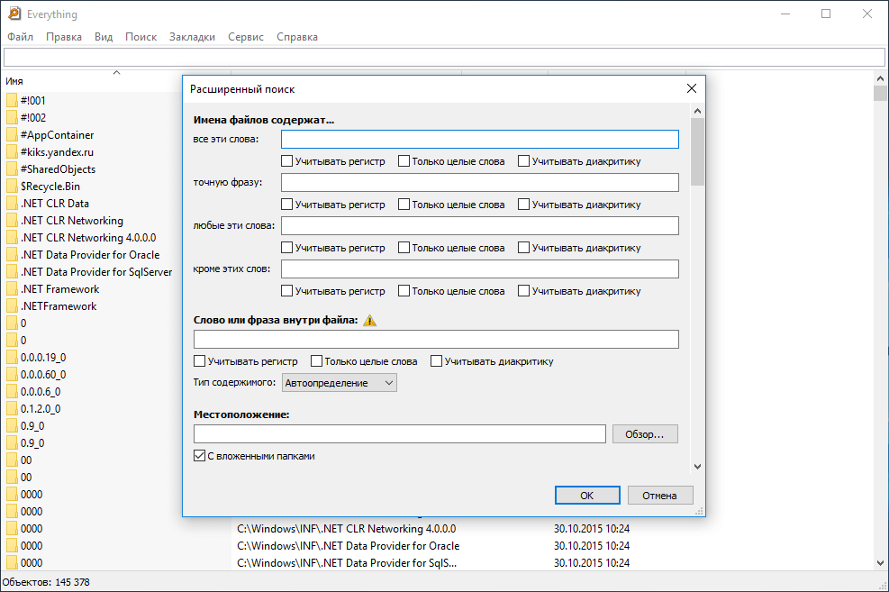The image size is (889, 592).
Task: Uncheck С вложенными папками
Action: [x=200, y=456]
